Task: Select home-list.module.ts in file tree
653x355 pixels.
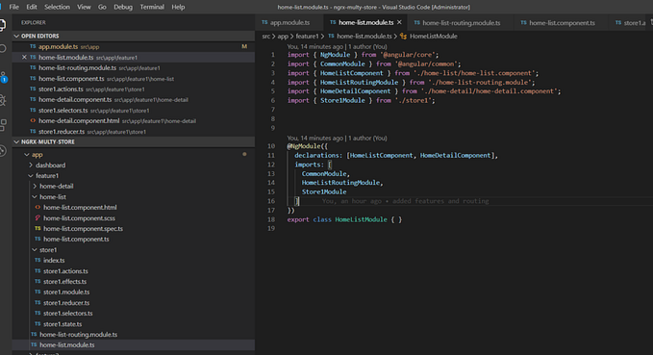Action: (x=134, y=344)
